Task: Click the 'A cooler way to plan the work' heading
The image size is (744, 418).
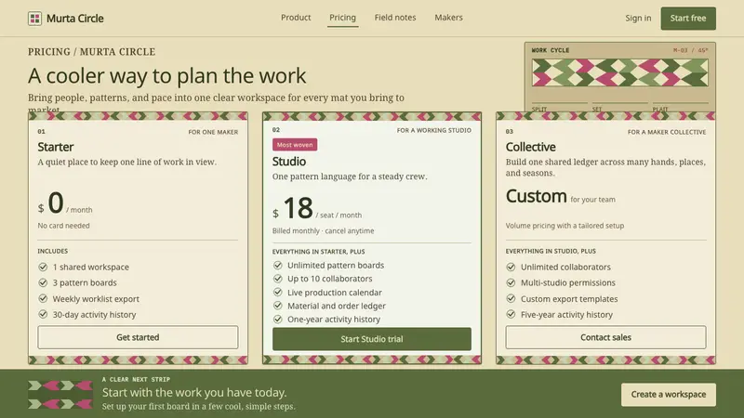Action: (167, 75)
